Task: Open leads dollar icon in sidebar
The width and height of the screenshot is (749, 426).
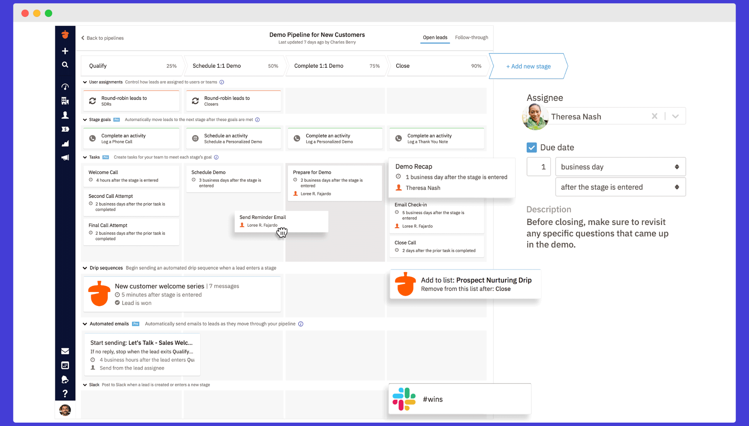Action: tap(65, 129)
